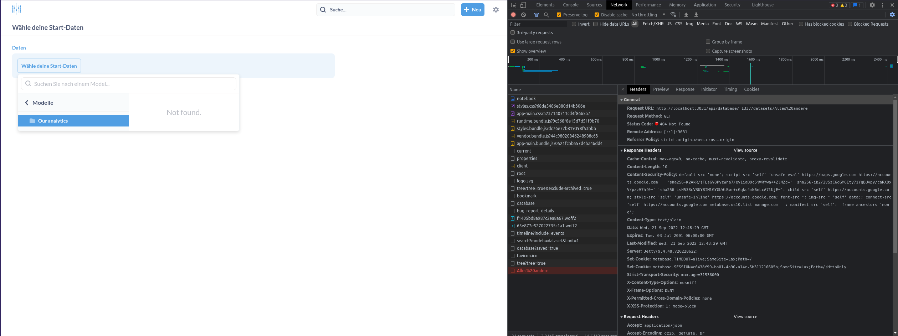This screenshot has height=336, width=898.
Task: Export HAR file via download icon
Action: 696,15
